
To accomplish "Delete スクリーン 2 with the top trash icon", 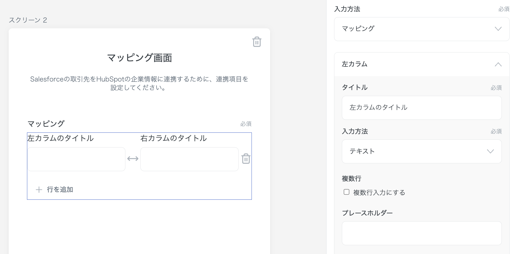I will point(257,42).
